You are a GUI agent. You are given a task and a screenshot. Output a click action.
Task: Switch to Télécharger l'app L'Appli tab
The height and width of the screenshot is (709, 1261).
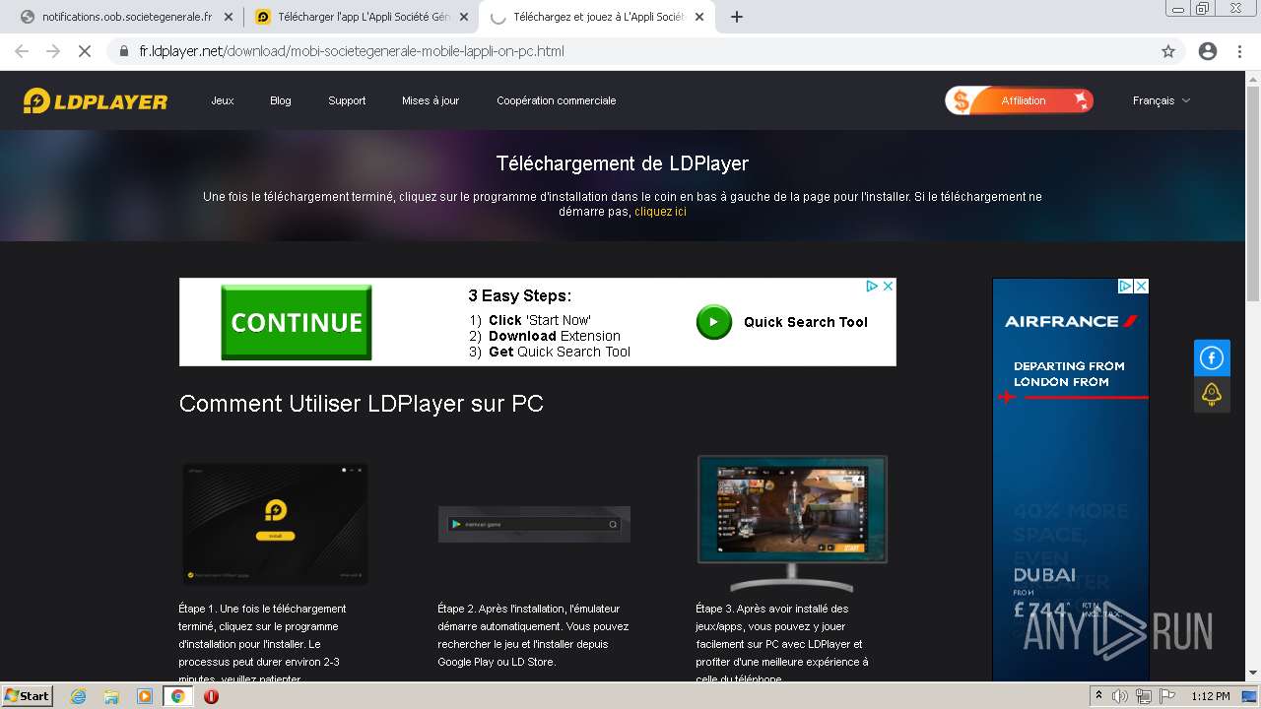[x=361, y=17]
